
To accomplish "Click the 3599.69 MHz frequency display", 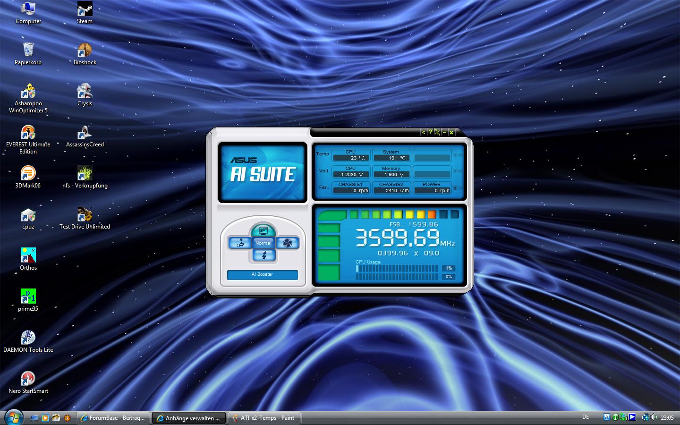I will click(405, 238).
